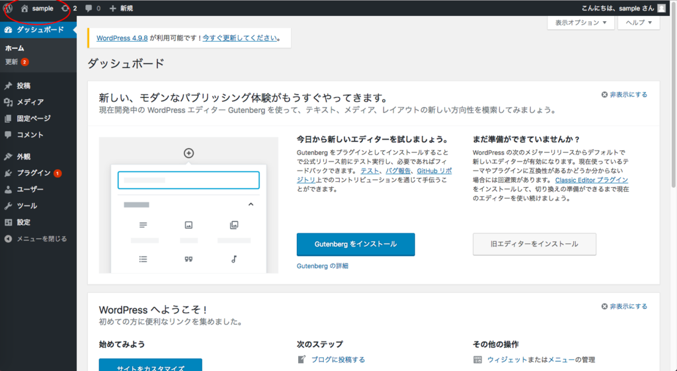Click the ダッシュボード page heading

pos(126,63)
